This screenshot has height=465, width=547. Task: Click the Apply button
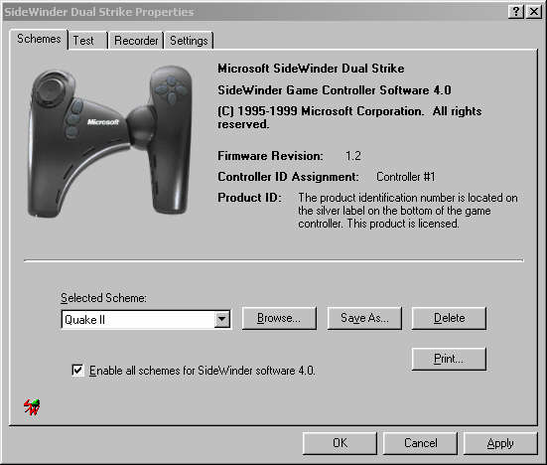(x=500, y=443)
